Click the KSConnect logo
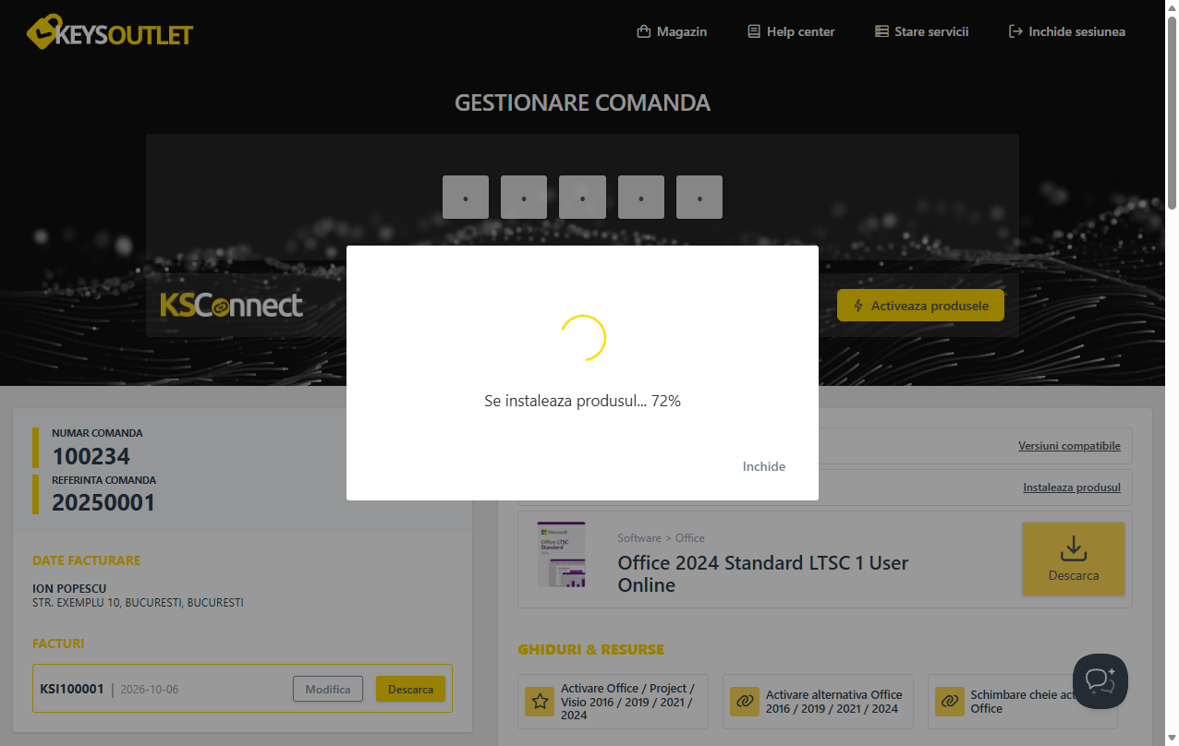 231,305
